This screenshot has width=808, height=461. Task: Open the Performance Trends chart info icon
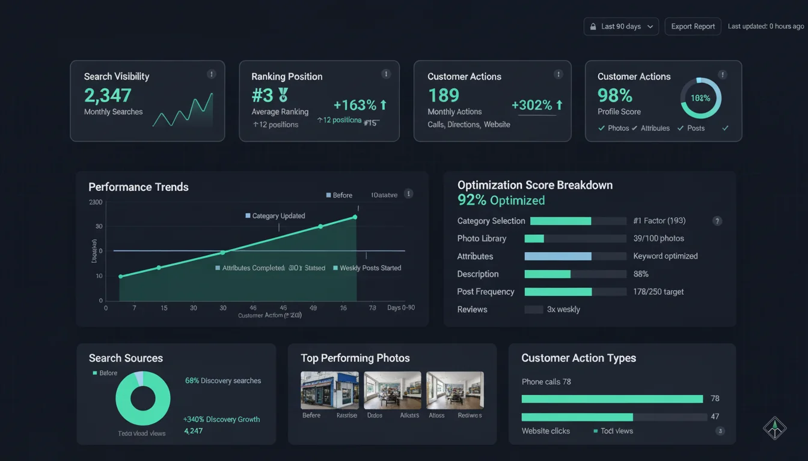[x=408, y=194]
